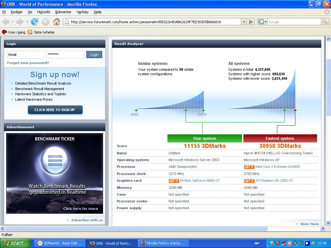Open the Forward button history dropdown arrow
The height and width of the screenshot is (248, 331).
[x=27, y=22]
